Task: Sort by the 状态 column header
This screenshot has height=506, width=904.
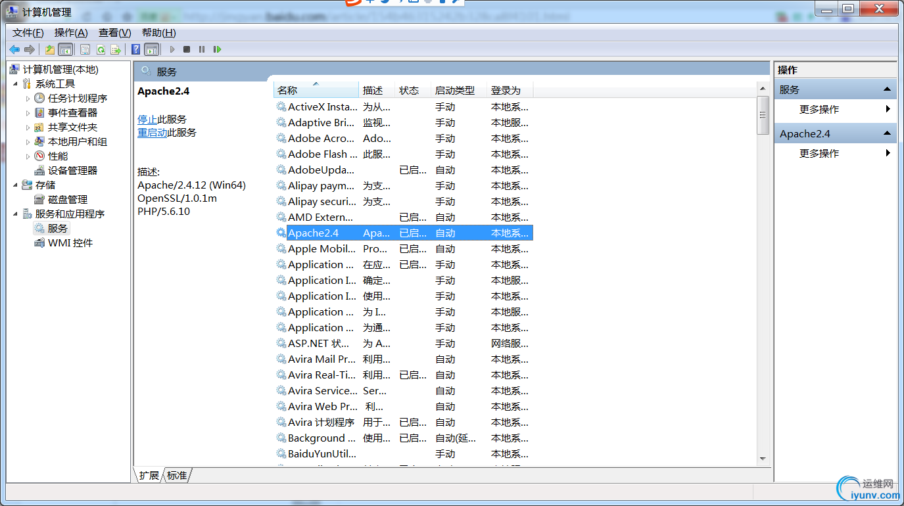Action: click(x=414, y=90)
